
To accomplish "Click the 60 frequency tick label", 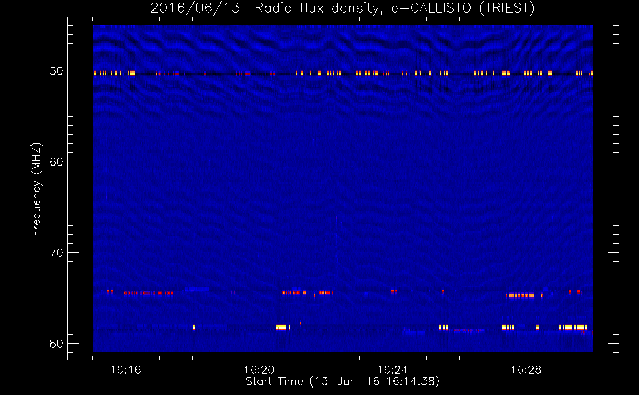I will coord(56,162).
